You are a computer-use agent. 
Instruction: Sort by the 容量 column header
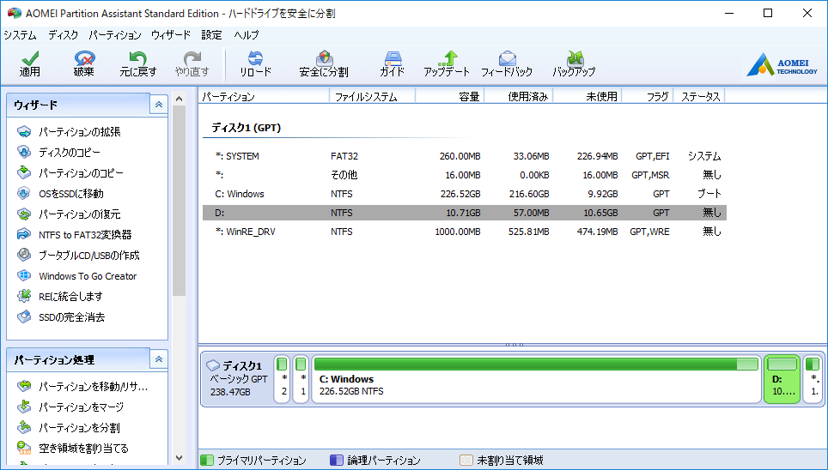point(449,97)
